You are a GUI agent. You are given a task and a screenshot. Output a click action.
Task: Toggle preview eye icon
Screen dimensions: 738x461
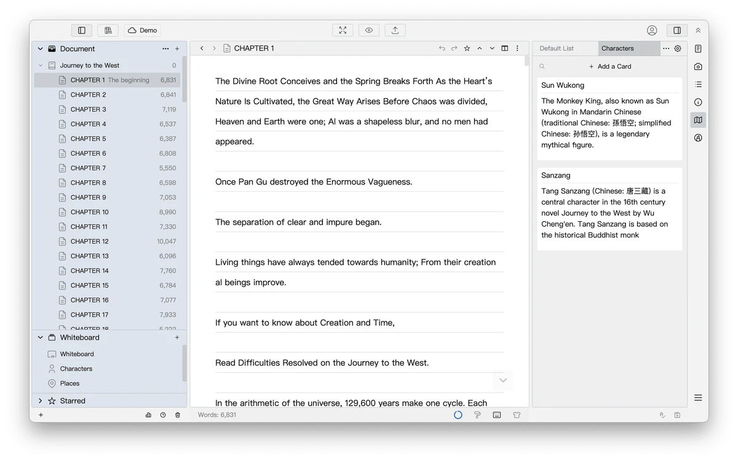click(x=369, y=30)
